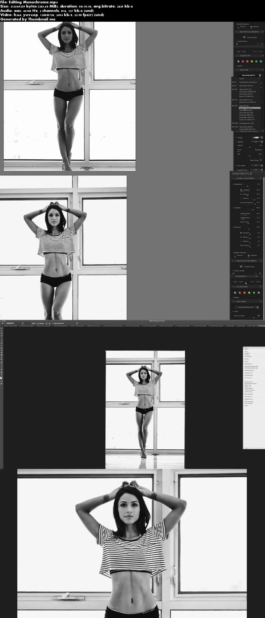Click grid icon above the Control Point 1 row
Viewport: 265px width, 618px height.
(233, 274)
